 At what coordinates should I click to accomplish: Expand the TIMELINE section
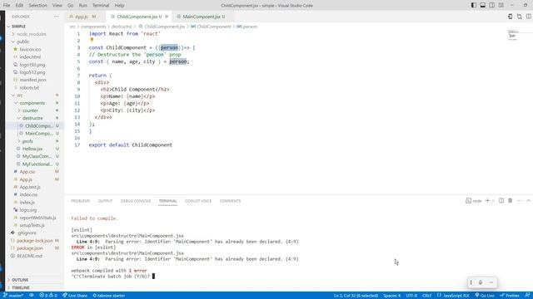point(20,287)
